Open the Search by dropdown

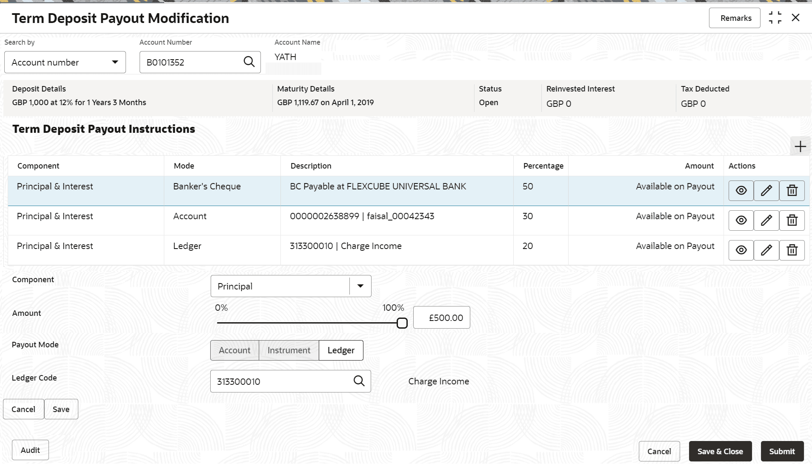tap(65, 62)
